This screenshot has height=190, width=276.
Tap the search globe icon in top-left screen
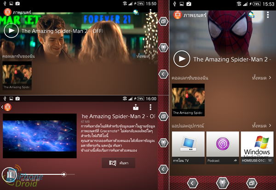point(136,12)
